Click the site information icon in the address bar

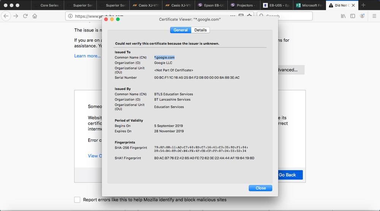point(70,16)
